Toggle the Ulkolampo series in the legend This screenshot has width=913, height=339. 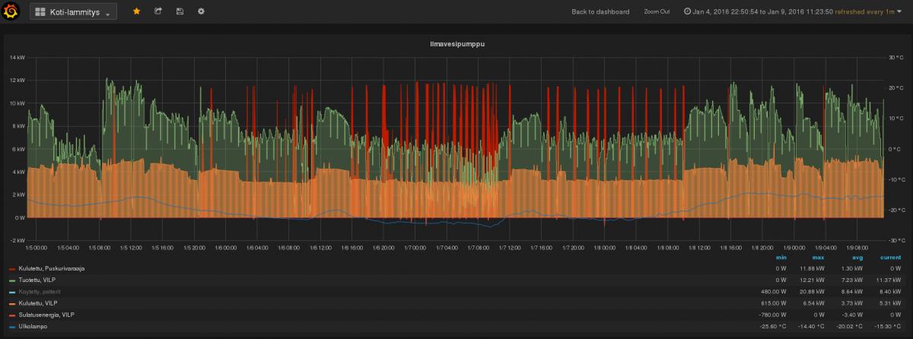[x=33, y=325]
